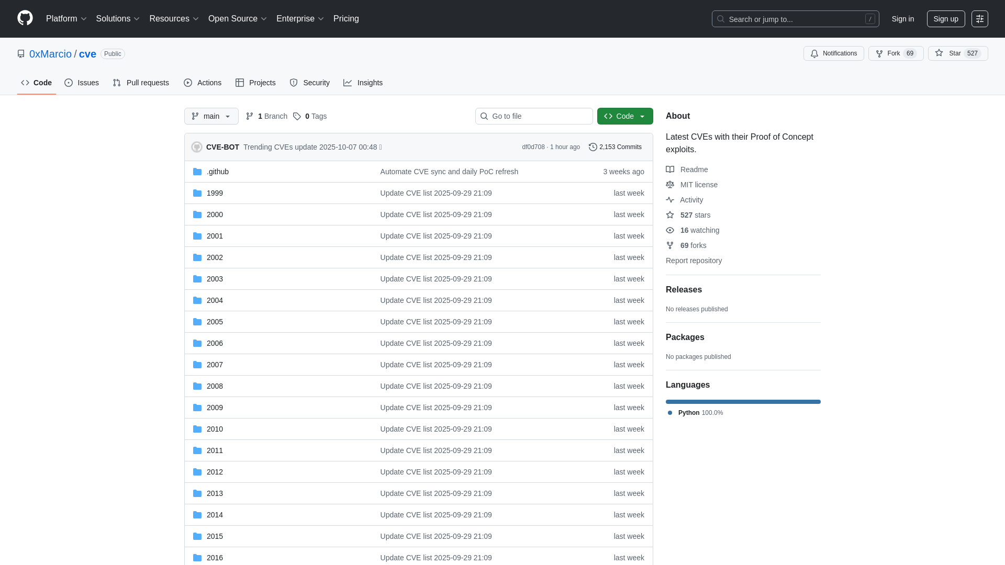Click the watching eye icon in sidebar
This screenshot has height=565, width=1005.
tap(670, 230)
